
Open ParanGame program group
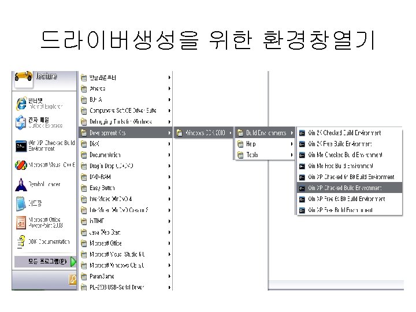click(126, 276)
